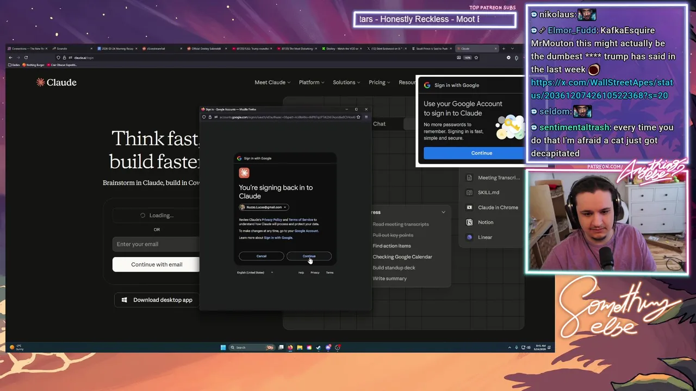This screenshot has width=696, height=391.
Task: Click the bookmark star in popup address bar
Action: tap(358, 117)
